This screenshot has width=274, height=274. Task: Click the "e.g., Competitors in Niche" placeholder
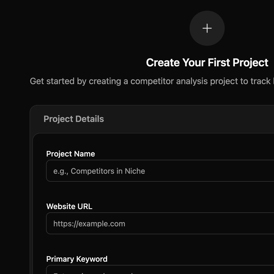pyautogui.click(x=99, y=171)
